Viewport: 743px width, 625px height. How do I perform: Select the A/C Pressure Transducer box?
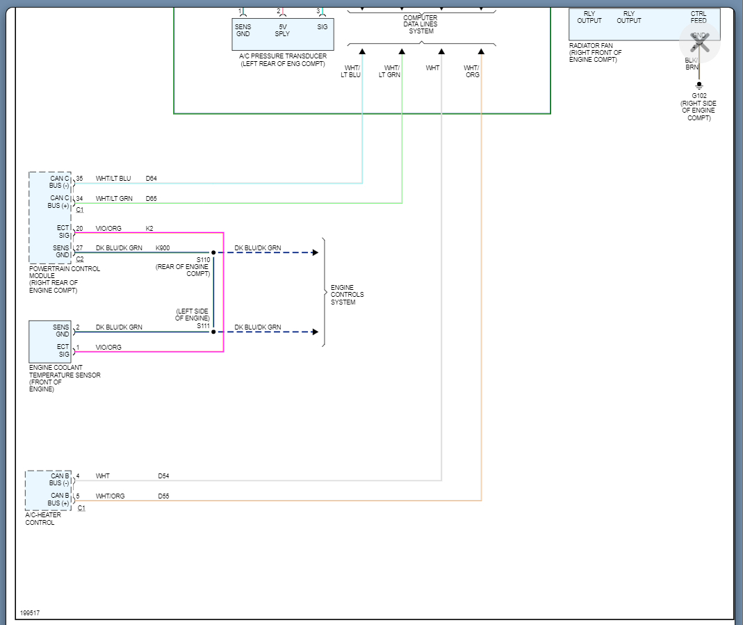point(283,33)
